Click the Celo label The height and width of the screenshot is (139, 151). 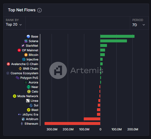pos(35,91)
